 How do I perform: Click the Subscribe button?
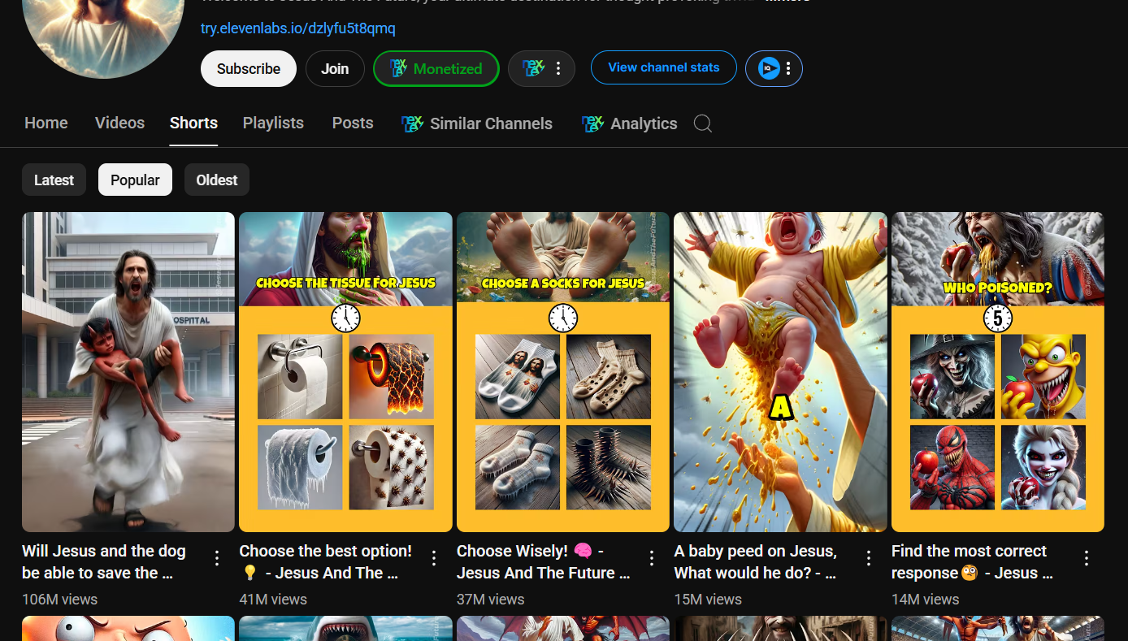(x=249, y=68)
